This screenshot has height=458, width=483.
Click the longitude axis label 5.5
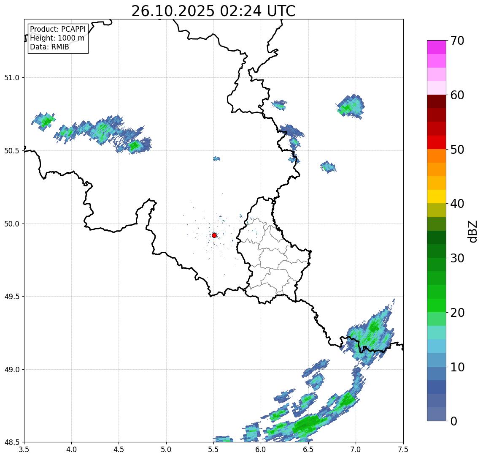pos(214,450)
